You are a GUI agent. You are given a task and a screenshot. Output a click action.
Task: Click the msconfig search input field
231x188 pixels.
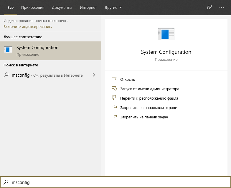tap(115, 182)
